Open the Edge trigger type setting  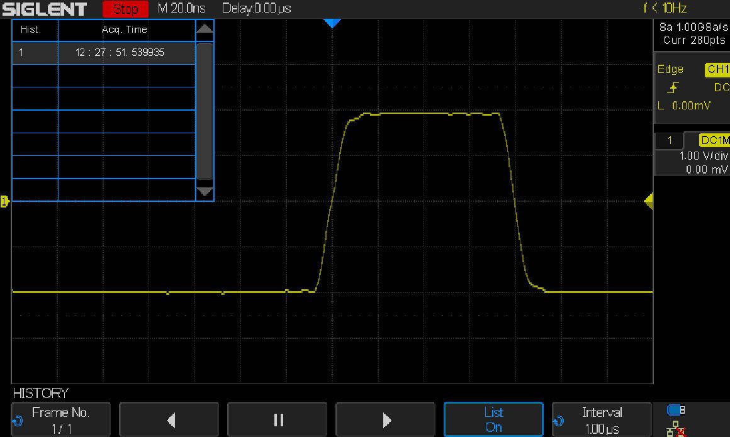[x=671, y=69]
